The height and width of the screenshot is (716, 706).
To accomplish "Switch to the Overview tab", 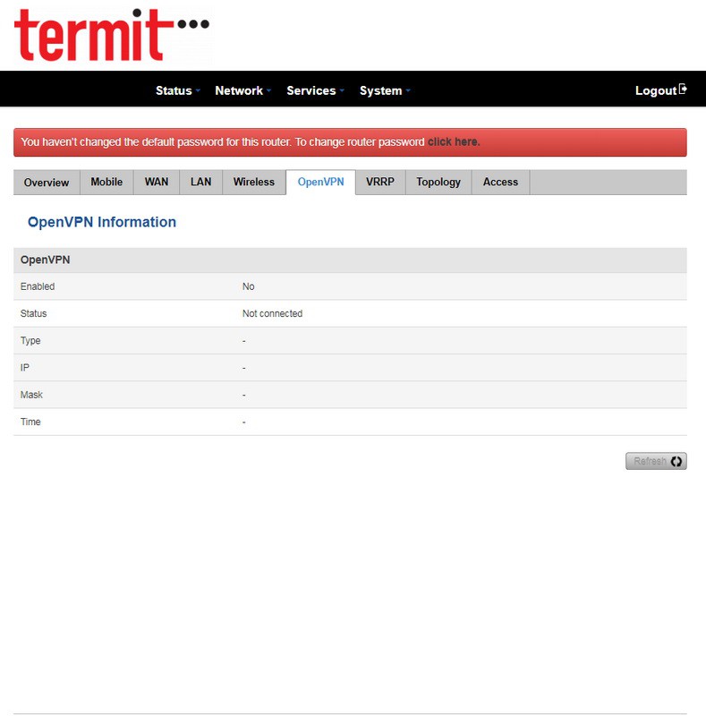I will coord(47,183).
